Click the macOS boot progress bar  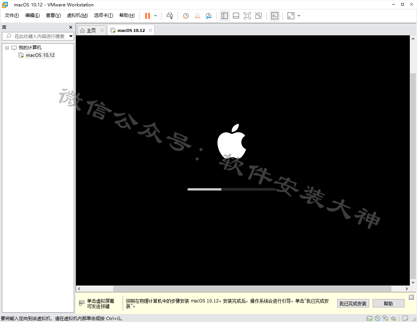point(231,189)
